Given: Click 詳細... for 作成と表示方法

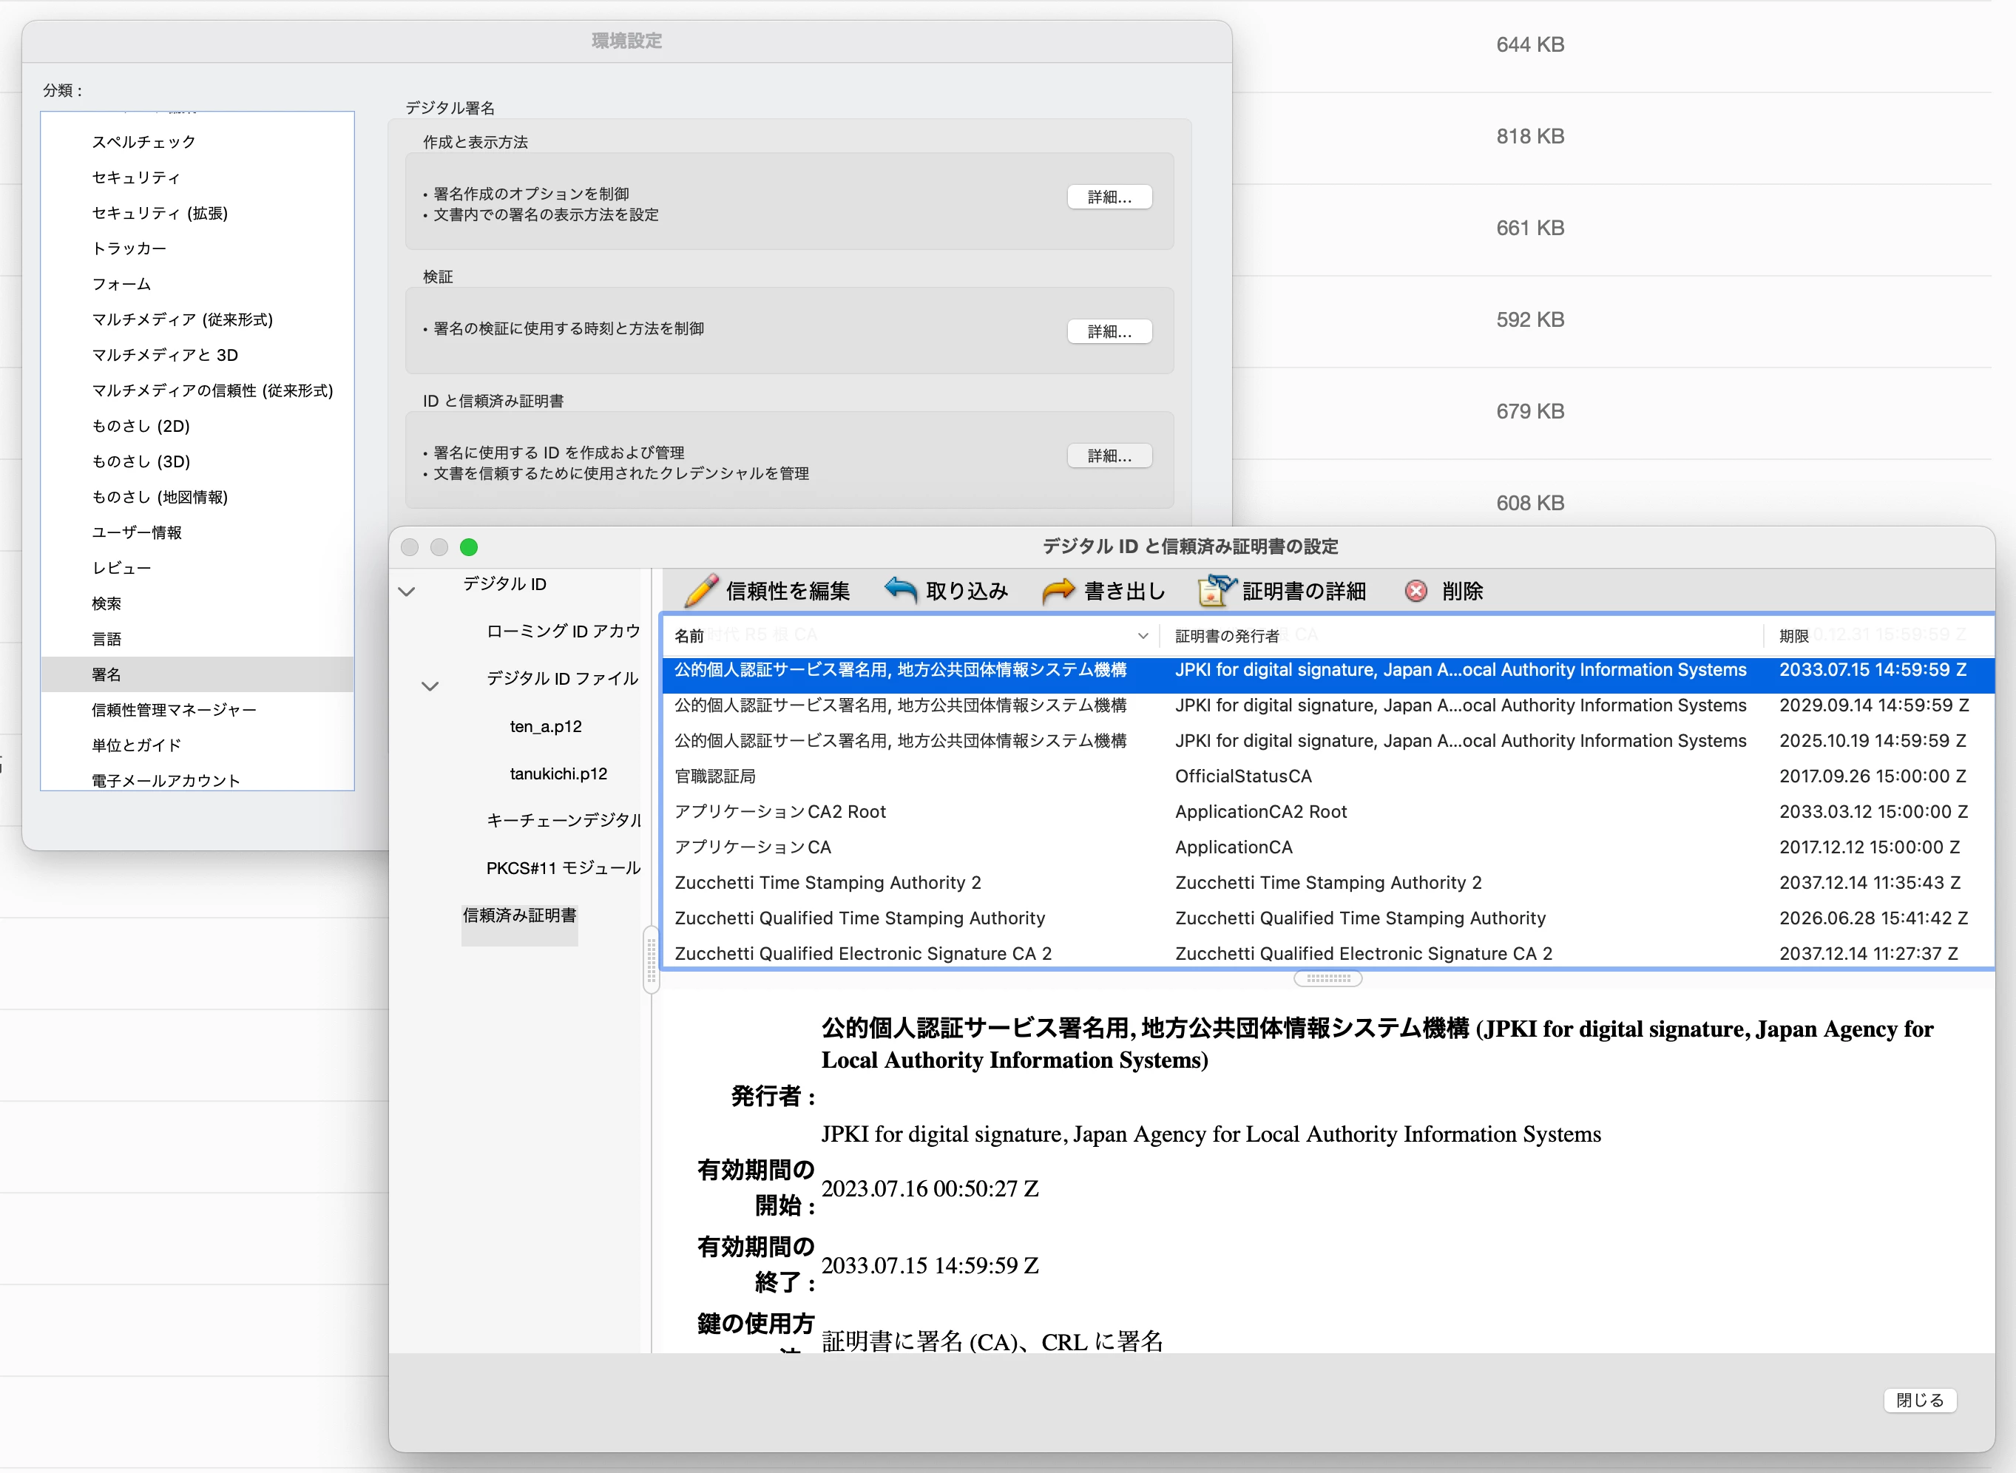Looking at the screenshot, I should click(1109, 197).
